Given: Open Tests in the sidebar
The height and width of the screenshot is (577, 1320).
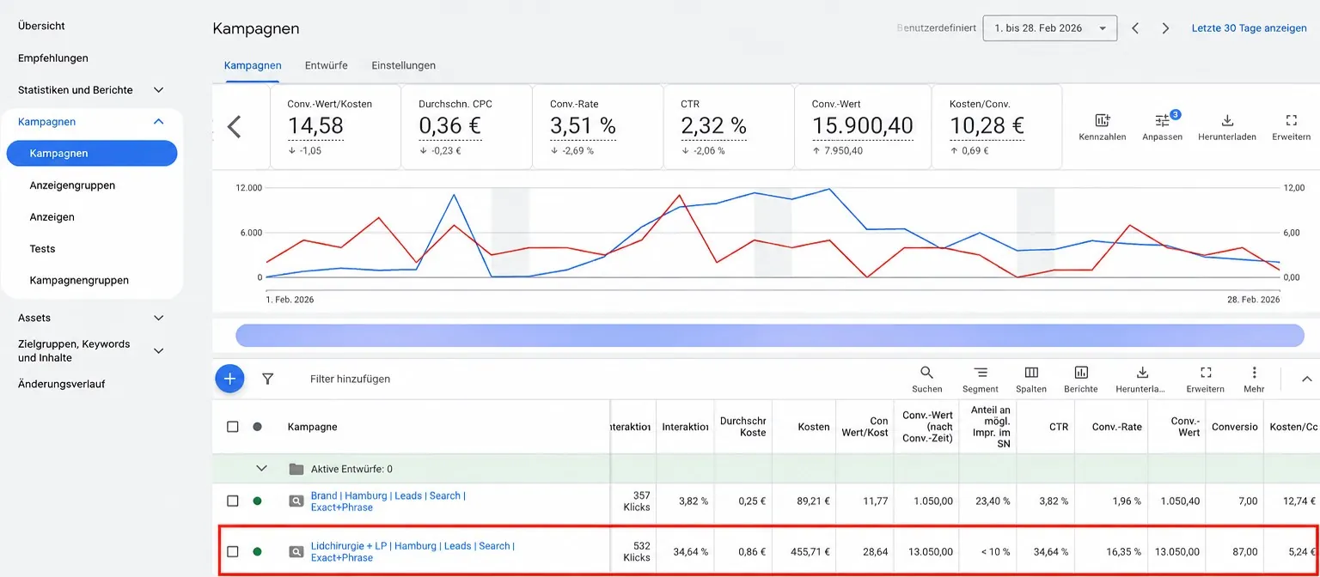Looking at the screenshot, I should 42,249.
